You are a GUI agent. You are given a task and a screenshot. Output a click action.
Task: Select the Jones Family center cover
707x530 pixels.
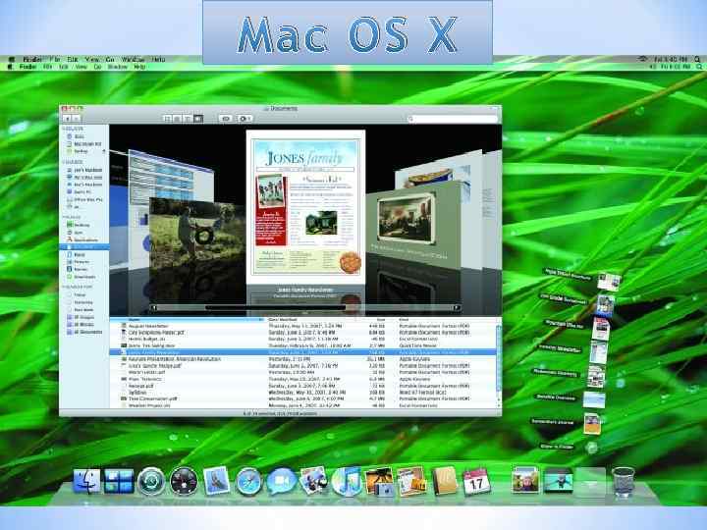(305, 206)
